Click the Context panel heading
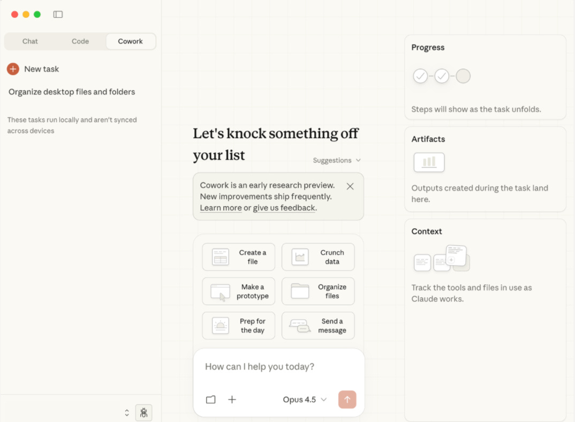The height and width of the screenshot is (422, 575). (x=427, y=231)
